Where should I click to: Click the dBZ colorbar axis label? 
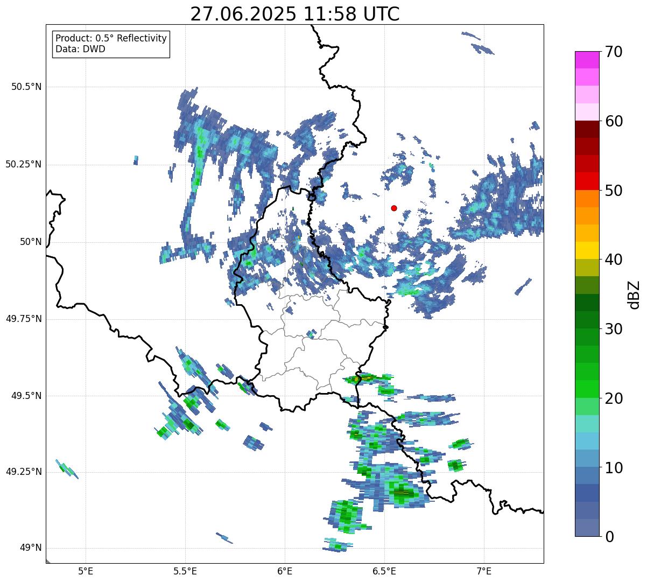click(634, 294)
